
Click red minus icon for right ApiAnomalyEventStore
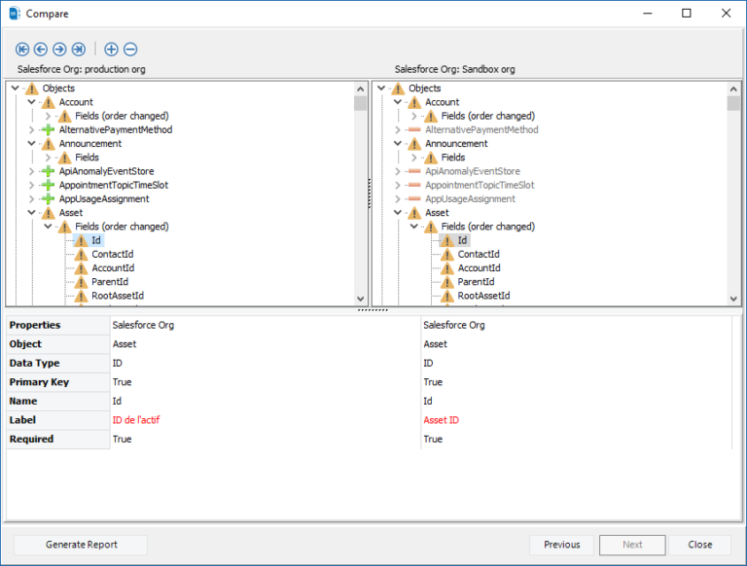point(414,171)
